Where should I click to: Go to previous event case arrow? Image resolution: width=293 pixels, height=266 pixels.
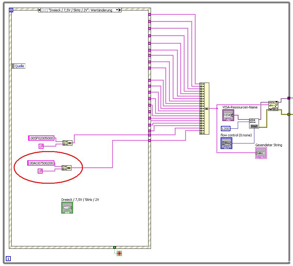pos(39,10)
